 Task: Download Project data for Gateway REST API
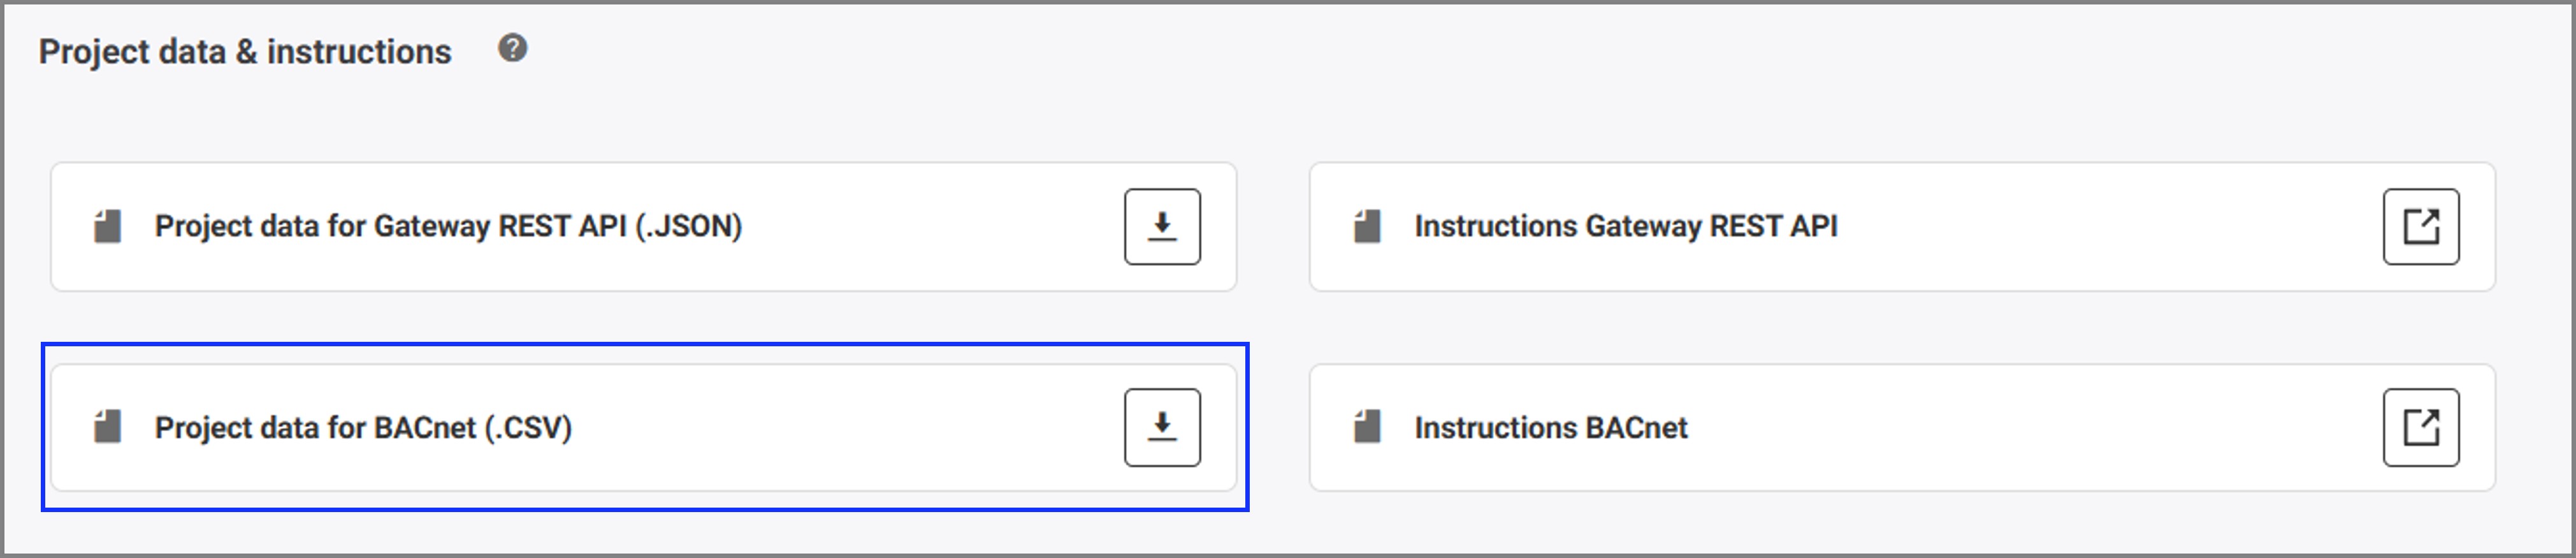(x=1162, y=227)
